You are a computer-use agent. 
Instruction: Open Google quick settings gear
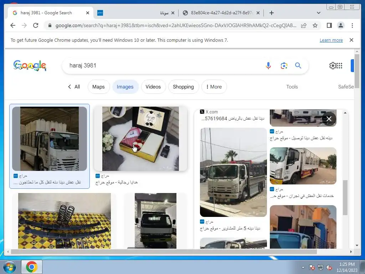point(333,66)
